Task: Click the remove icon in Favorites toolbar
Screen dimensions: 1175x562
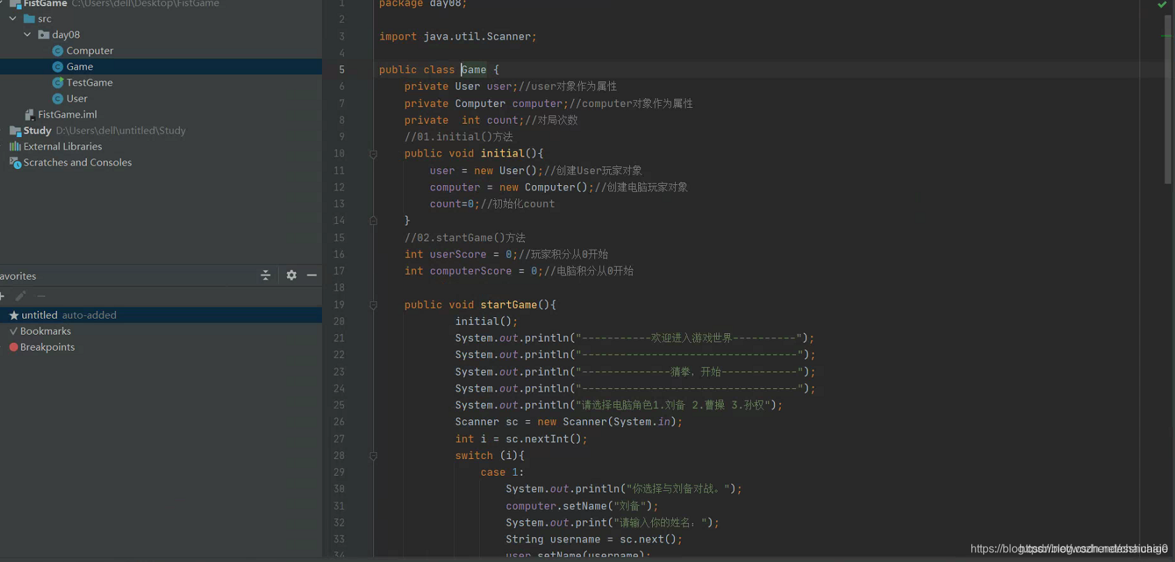Action: (41, 296)
